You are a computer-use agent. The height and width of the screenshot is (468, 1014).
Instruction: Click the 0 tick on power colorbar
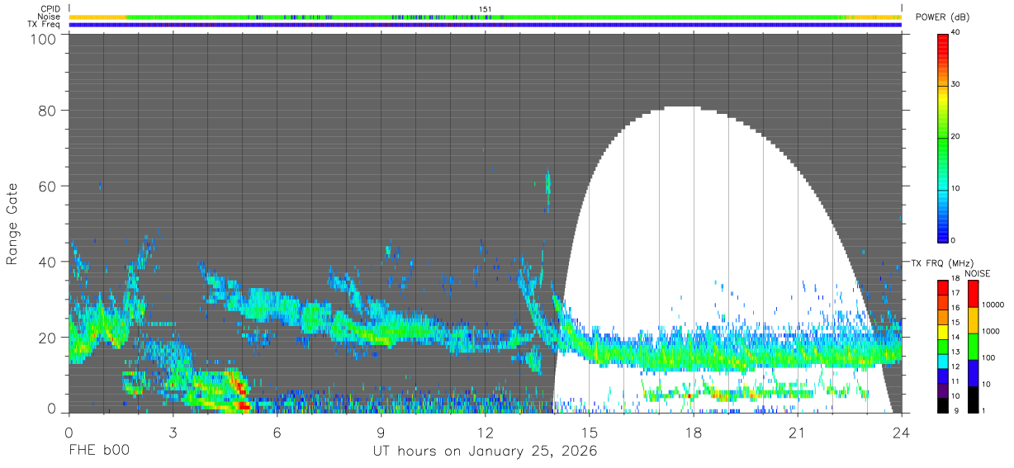tap(954, 240)
